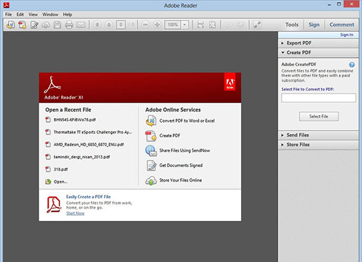Click the Sign In link
The height and width of the screenshot is (262, 362).
click(347, 35)
